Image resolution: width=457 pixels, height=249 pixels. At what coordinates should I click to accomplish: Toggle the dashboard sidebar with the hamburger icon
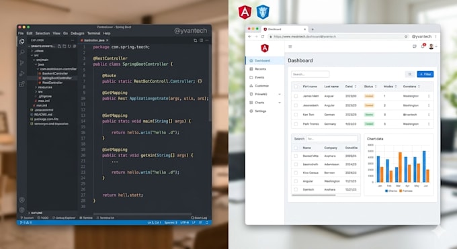click(290, 46)
